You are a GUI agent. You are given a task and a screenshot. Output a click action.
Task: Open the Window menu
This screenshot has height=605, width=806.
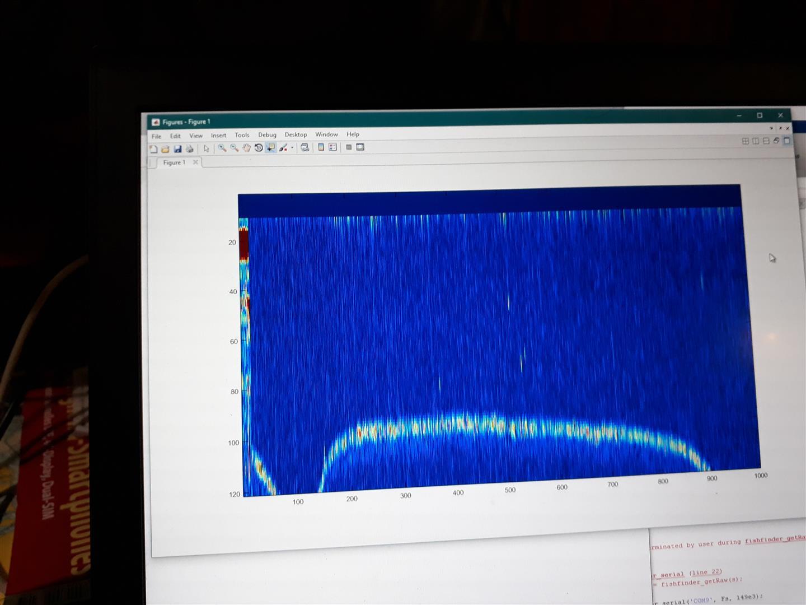click(x=326, y=134)
